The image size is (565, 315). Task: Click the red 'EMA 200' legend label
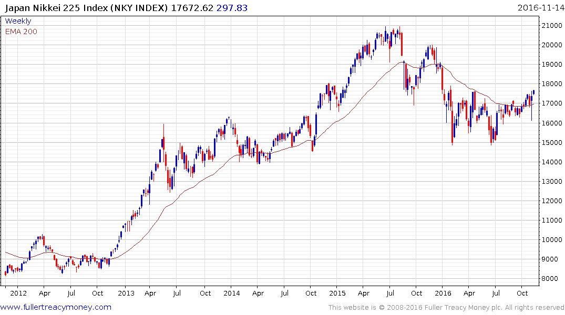[x=21, y=31]
